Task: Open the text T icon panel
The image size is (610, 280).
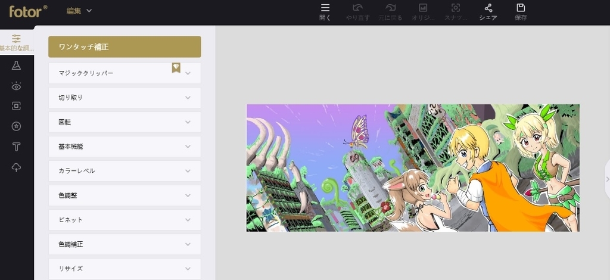Action: 16,147
